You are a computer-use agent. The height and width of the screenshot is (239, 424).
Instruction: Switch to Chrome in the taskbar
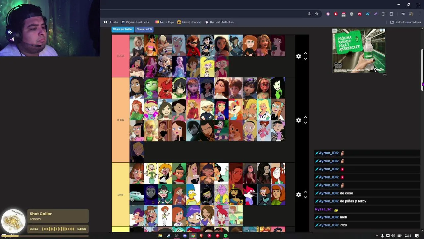[x=193, y=236]
